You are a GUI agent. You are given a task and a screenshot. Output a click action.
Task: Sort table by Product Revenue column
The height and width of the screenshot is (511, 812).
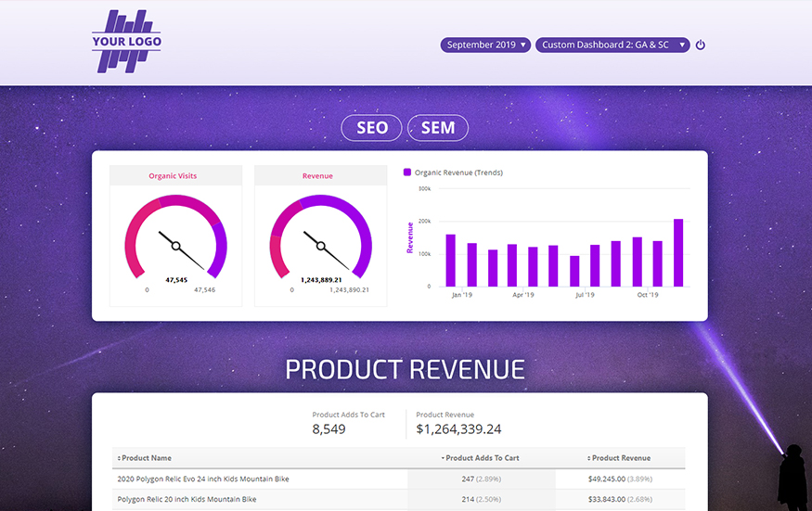click(619, 458)
